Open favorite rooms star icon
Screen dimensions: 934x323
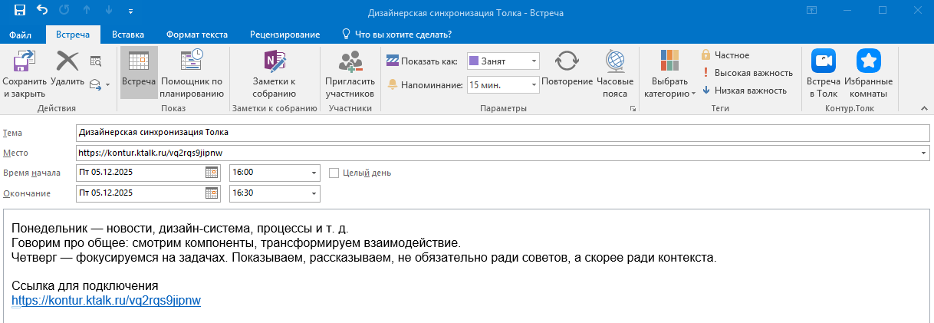(x=868, y=63)
